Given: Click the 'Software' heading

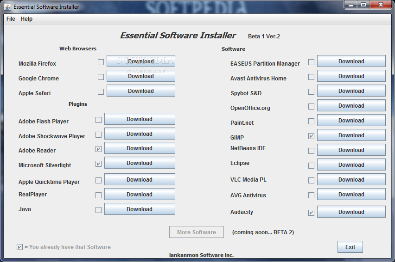Looking at the screenshot, I should (x=233, y=49).
